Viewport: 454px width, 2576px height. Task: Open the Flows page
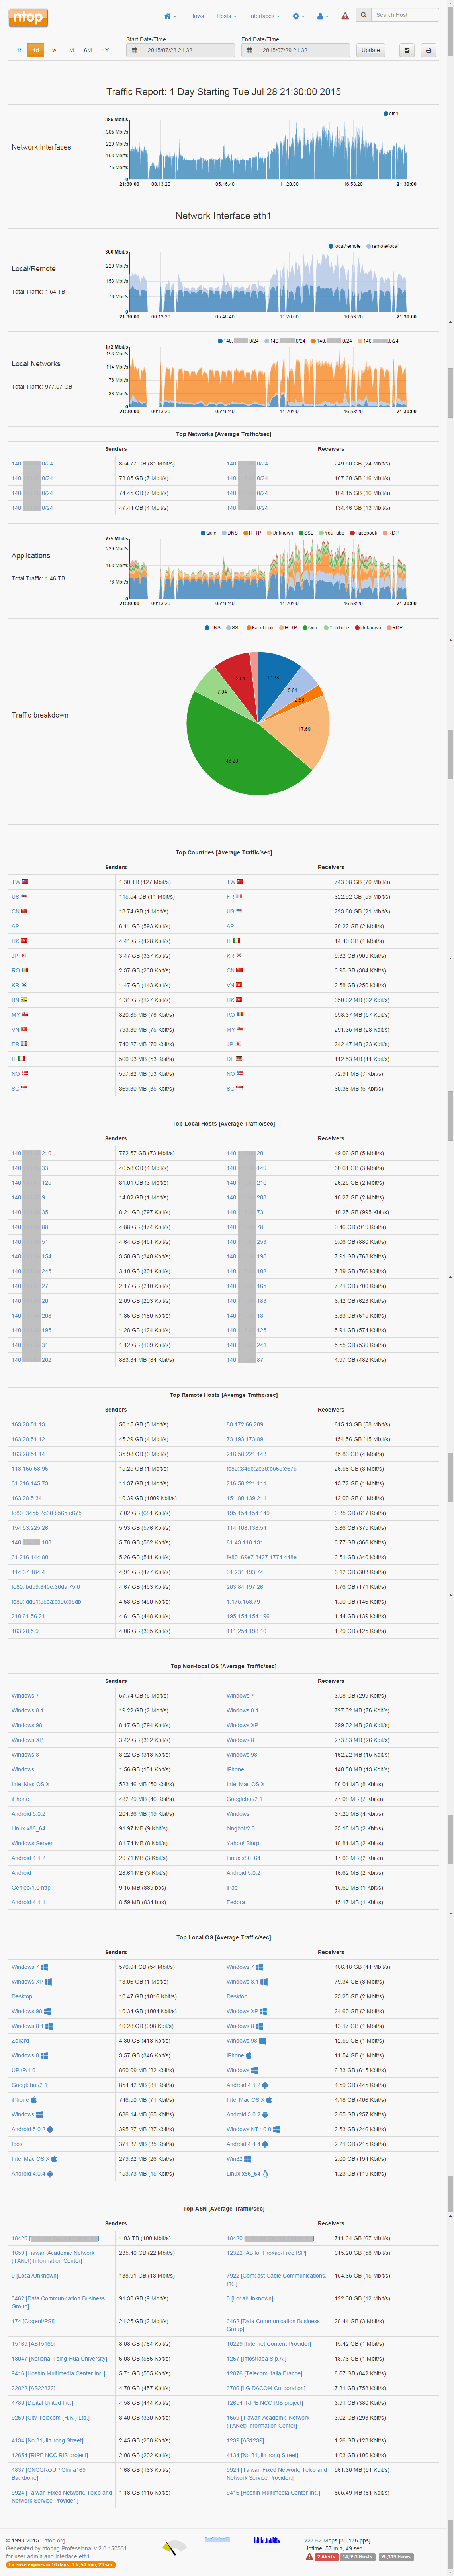tap(197, 16)
